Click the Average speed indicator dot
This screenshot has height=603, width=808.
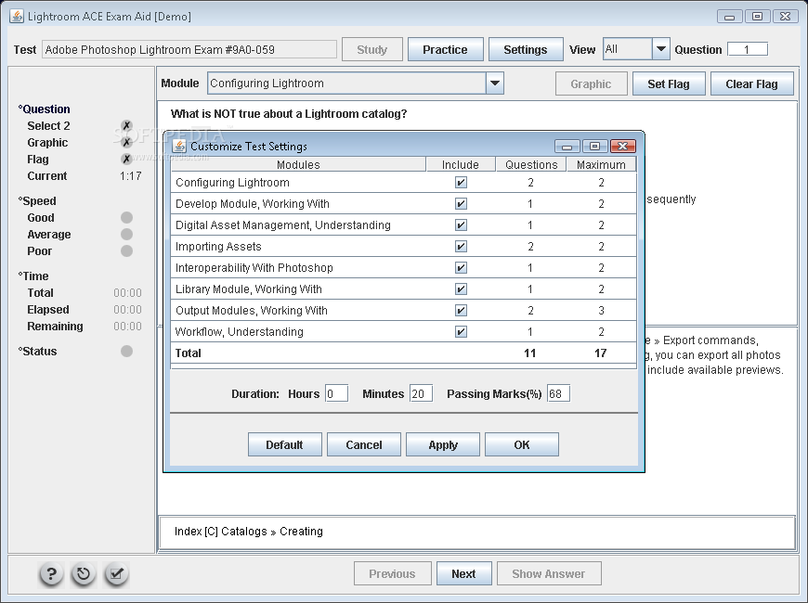click(126, 235)
